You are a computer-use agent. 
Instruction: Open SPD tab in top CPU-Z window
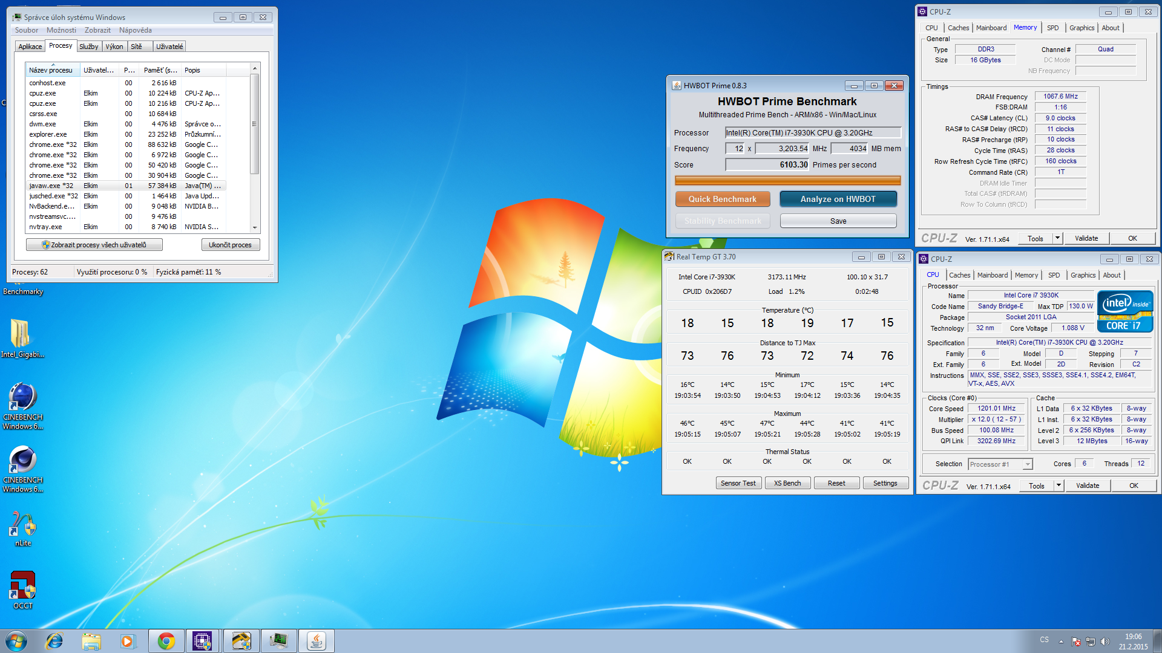pyautogui.click(x=1053, y=28)
